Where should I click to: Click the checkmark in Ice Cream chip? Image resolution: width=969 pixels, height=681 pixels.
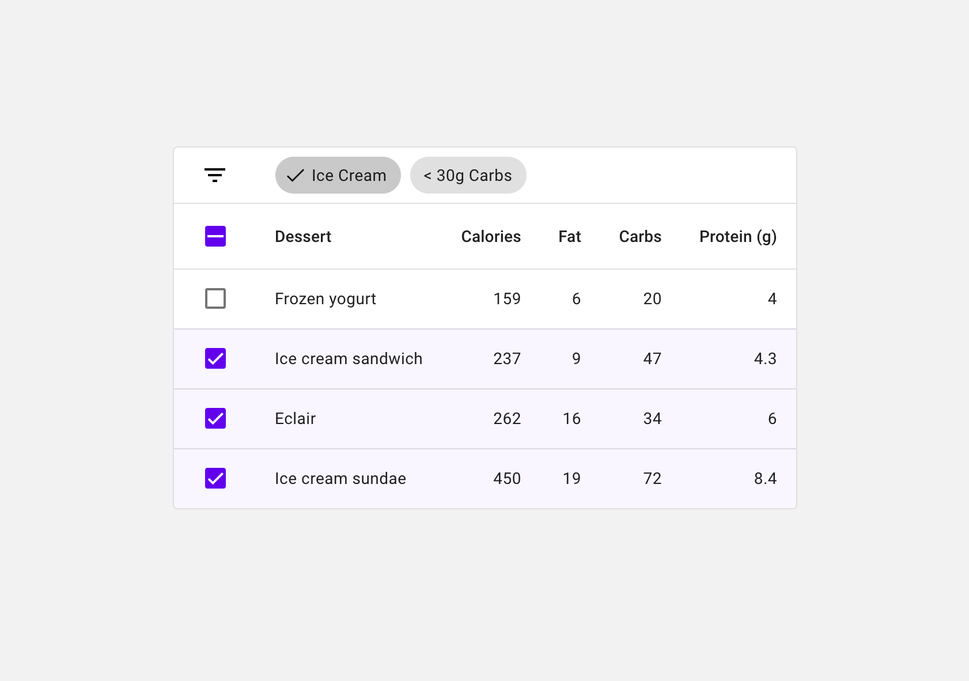296,175
